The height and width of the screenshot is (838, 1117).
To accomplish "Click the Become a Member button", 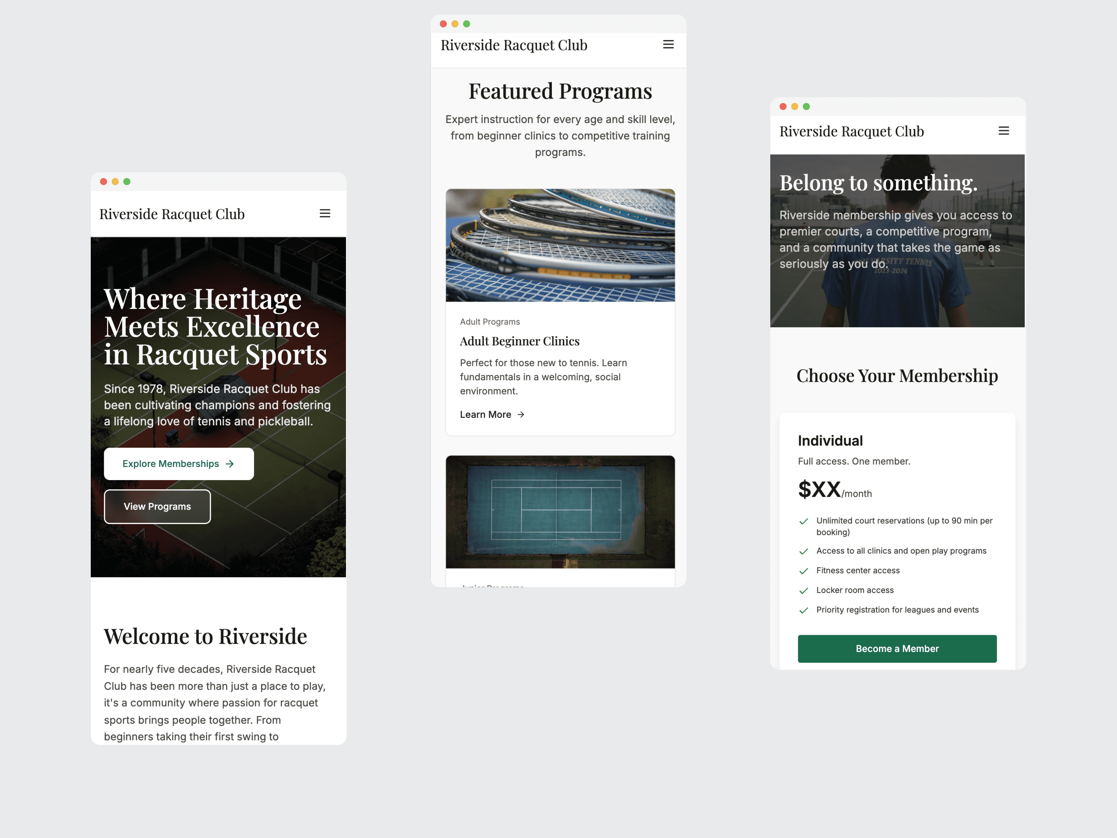I will (897, 649).
